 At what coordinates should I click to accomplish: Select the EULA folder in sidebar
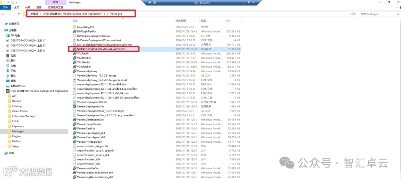click(x=15, y=121)
